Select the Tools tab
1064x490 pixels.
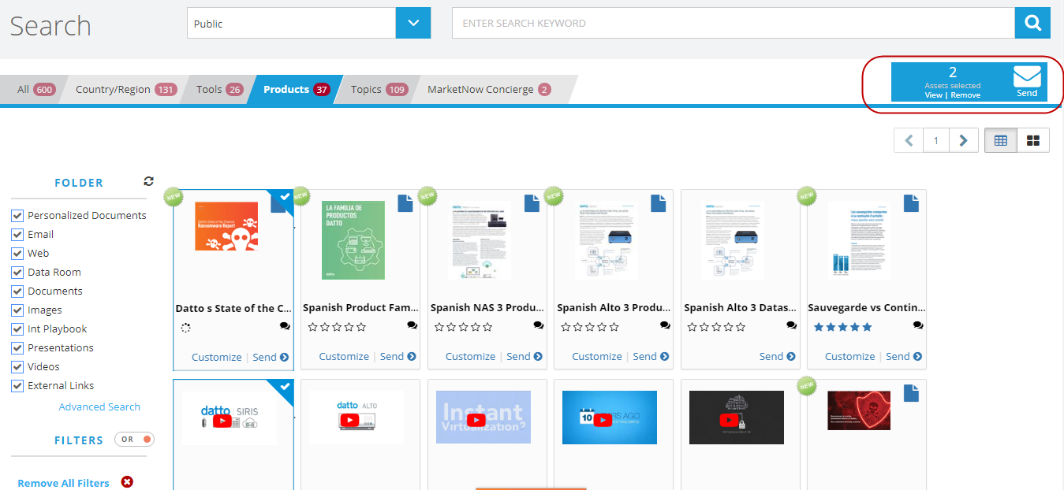pos(219,89)
